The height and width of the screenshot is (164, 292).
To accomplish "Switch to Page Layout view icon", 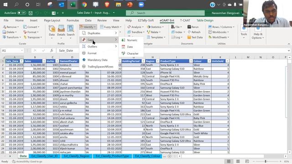I will coord(238,161).
